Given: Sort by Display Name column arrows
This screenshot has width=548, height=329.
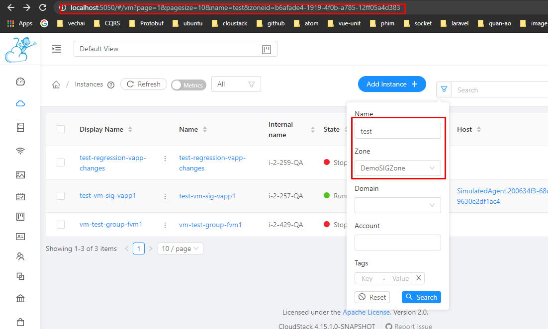Looking at the screenshot, I should tap(130, 129).
